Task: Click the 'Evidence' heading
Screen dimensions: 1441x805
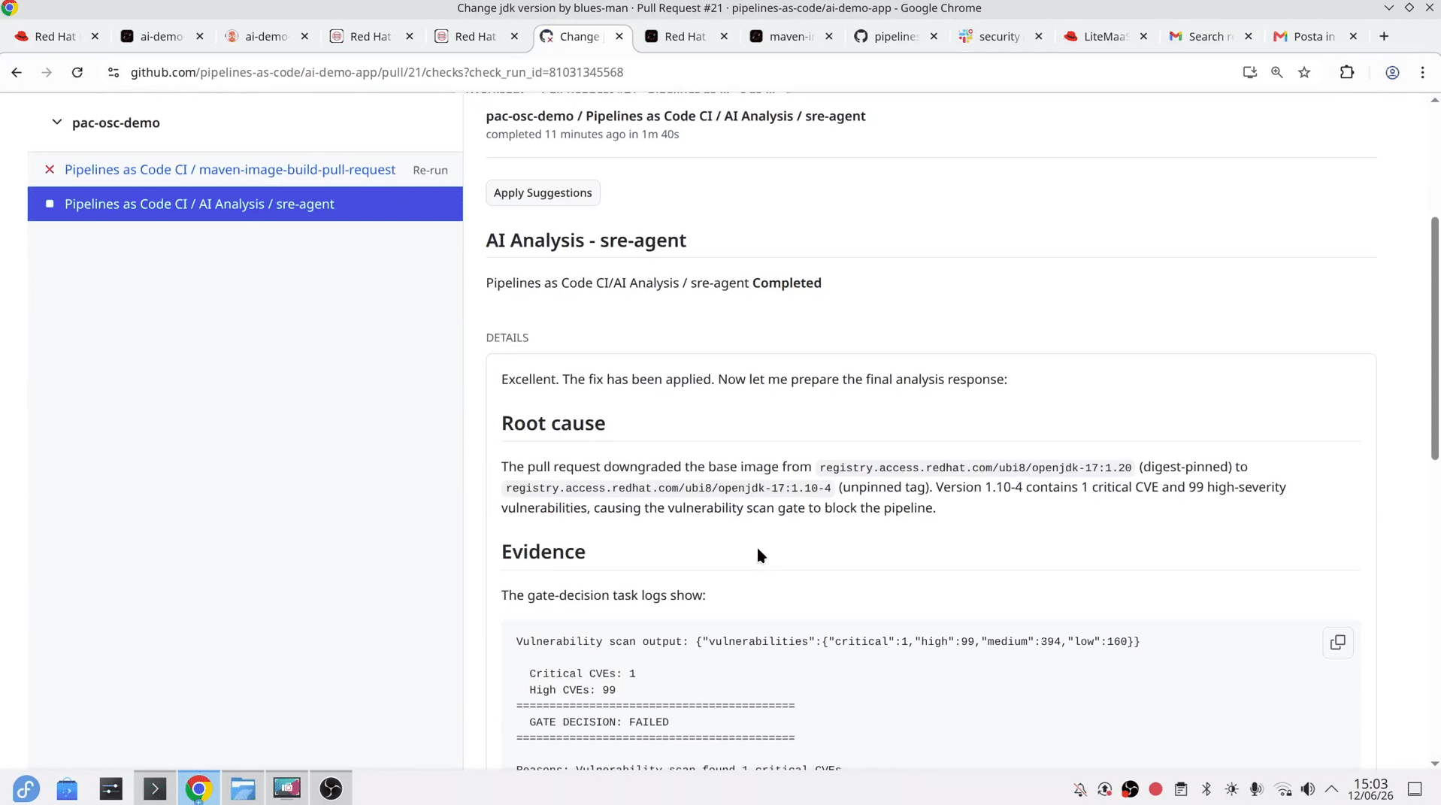Action: tap(543, 552)
